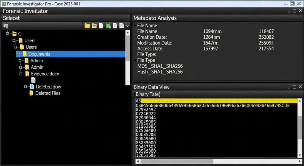Click the value 157997
304x166 pixels.
point(210,48)
